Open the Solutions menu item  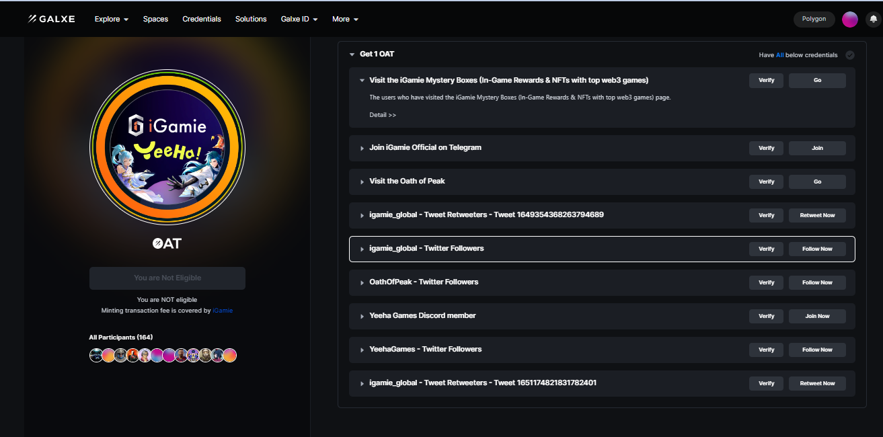coord(251,19)
